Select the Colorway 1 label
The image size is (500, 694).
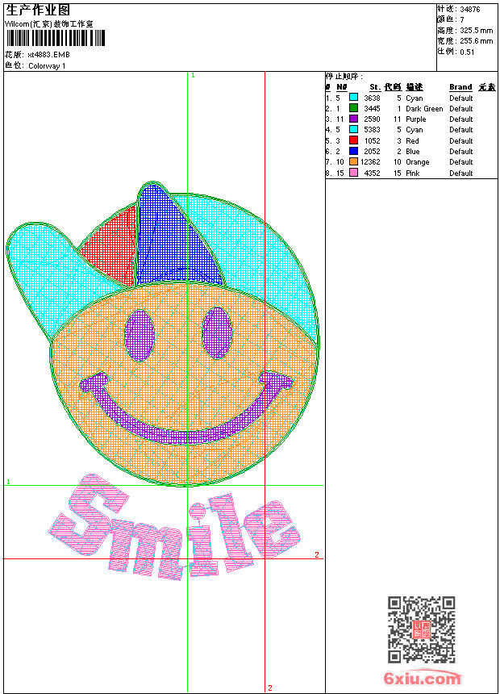tap(47, 66)
